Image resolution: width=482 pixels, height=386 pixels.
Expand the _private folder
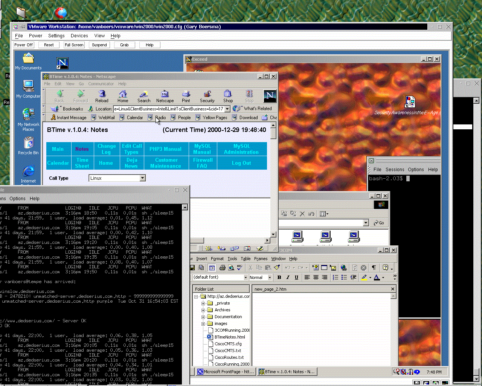coord(203,303)
